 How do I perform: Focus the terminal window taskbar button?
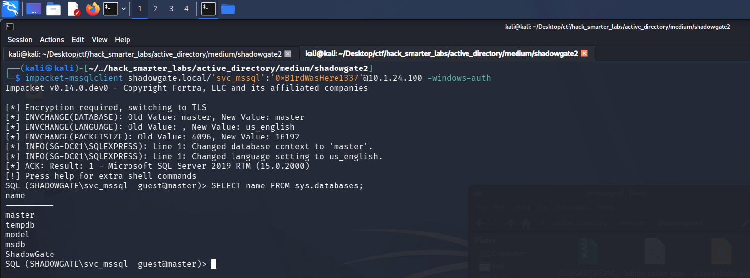[x=208, y=8]
